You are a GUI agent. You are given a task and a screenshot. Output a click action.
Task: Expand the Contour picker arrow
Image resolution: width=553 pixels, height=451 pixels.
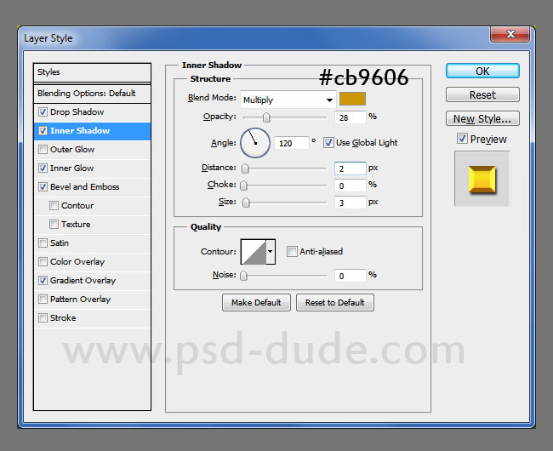[271, 251]
